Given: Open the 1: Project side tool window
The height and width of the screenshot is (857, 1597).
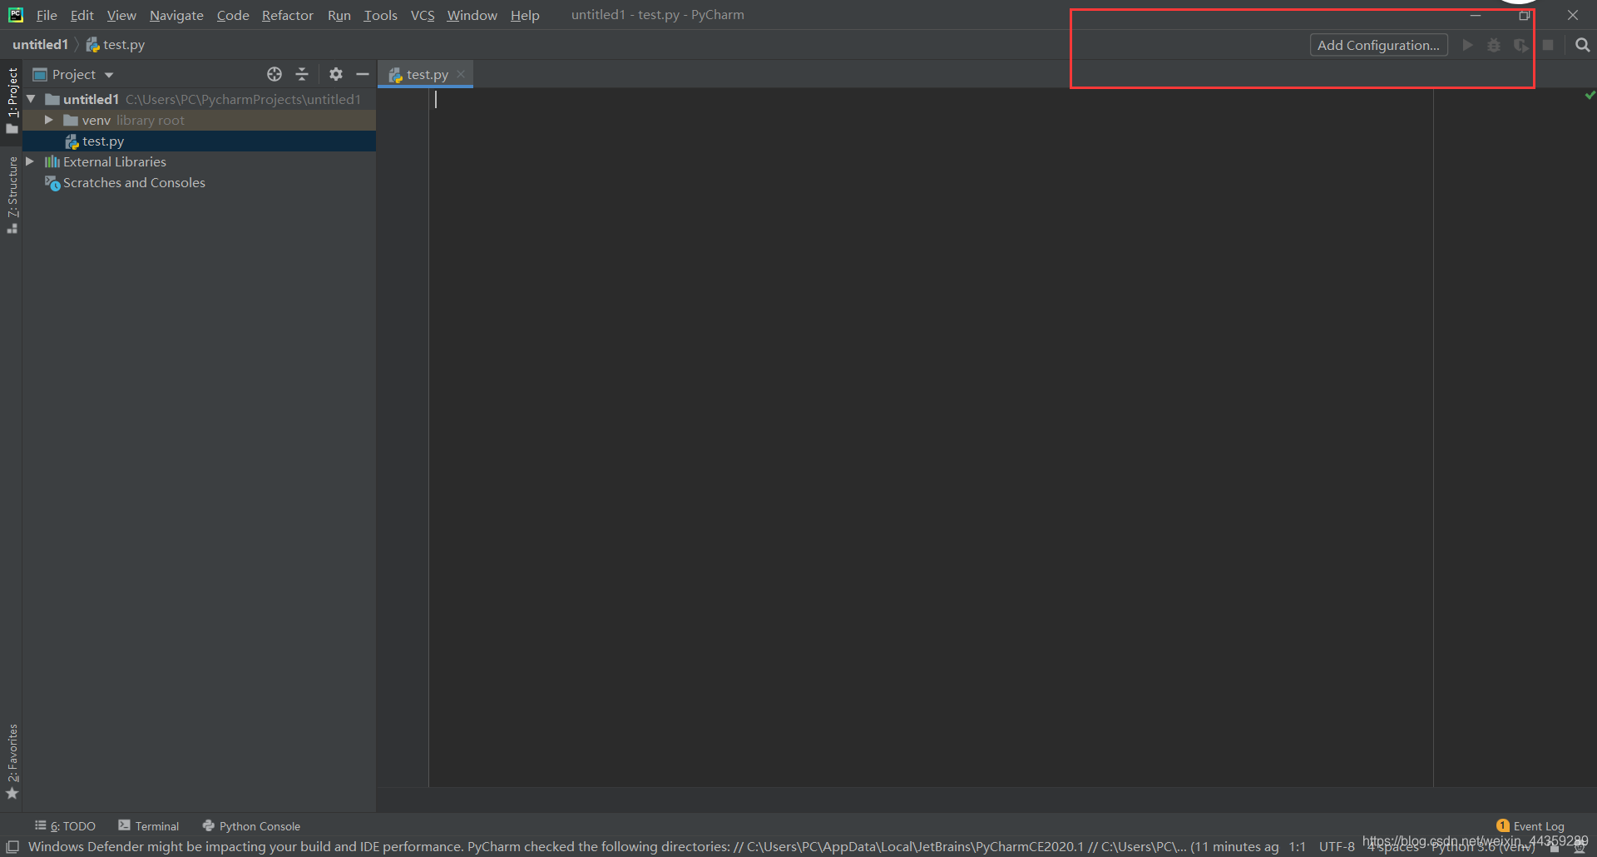Looking at the screenshot, I should pos(12,101).
